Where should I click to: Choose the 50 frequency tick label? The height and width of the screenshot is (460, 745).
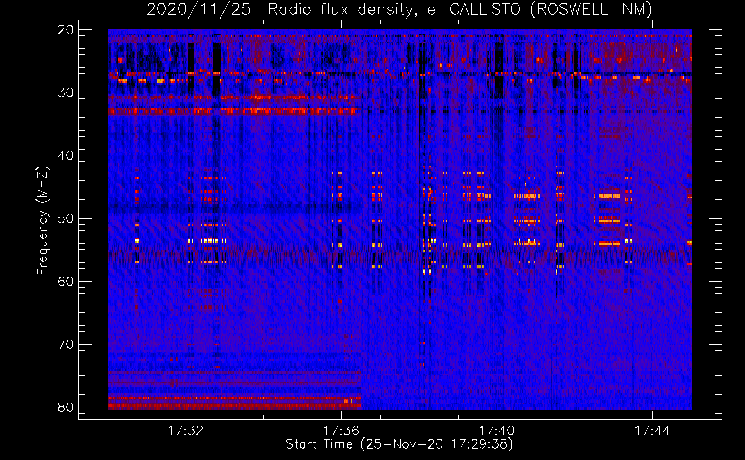(x=66, y=218)
